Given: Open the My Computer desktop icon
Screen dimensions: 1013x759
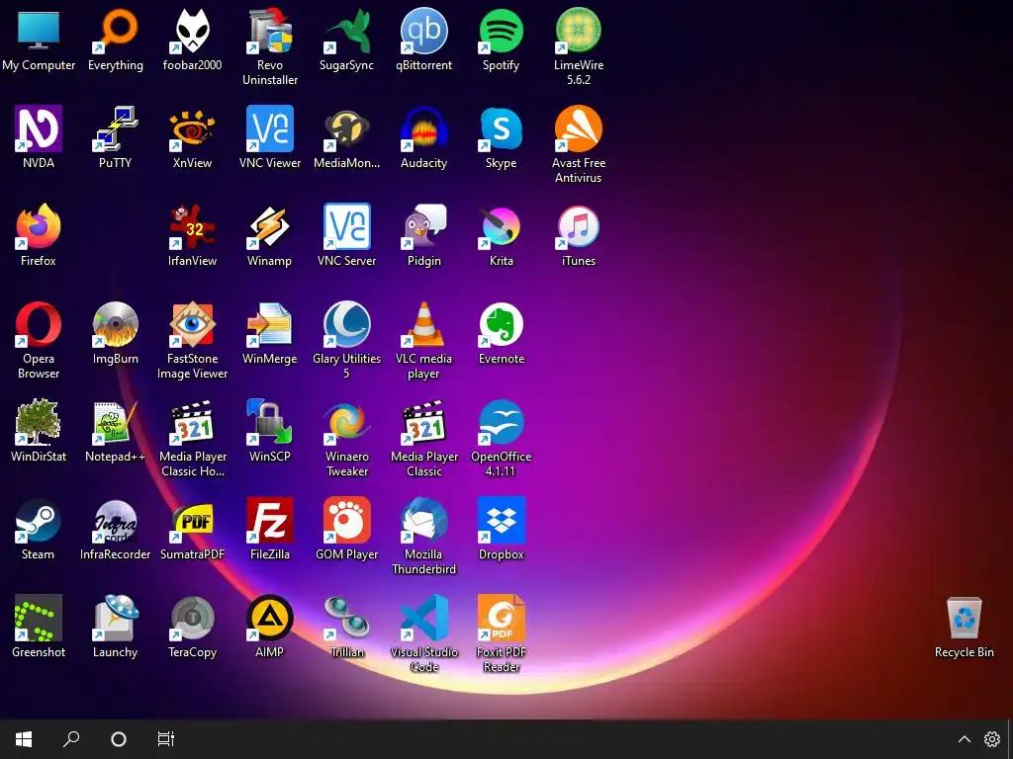Looking at the screenshot, I should click(39, 31).
